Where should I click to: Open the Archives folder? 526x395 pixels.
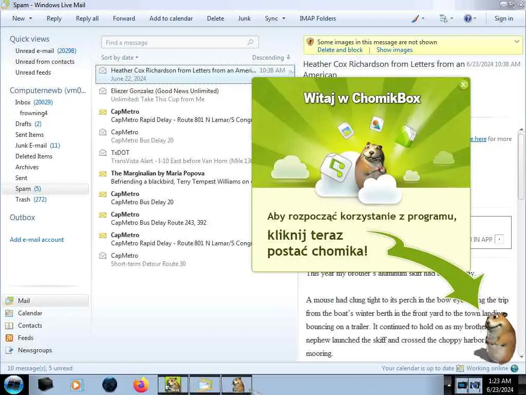click(x=27, y=167)
